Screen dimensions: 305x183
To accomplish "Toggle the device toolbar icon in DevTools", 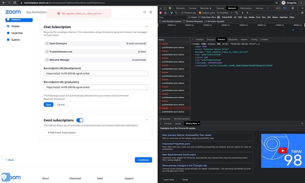I will coord(165,8).
